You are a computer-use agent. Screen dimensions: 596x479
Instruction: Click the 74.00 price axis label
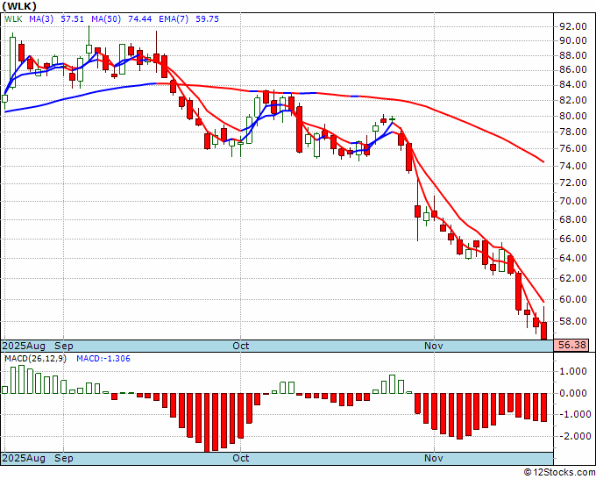573,166
